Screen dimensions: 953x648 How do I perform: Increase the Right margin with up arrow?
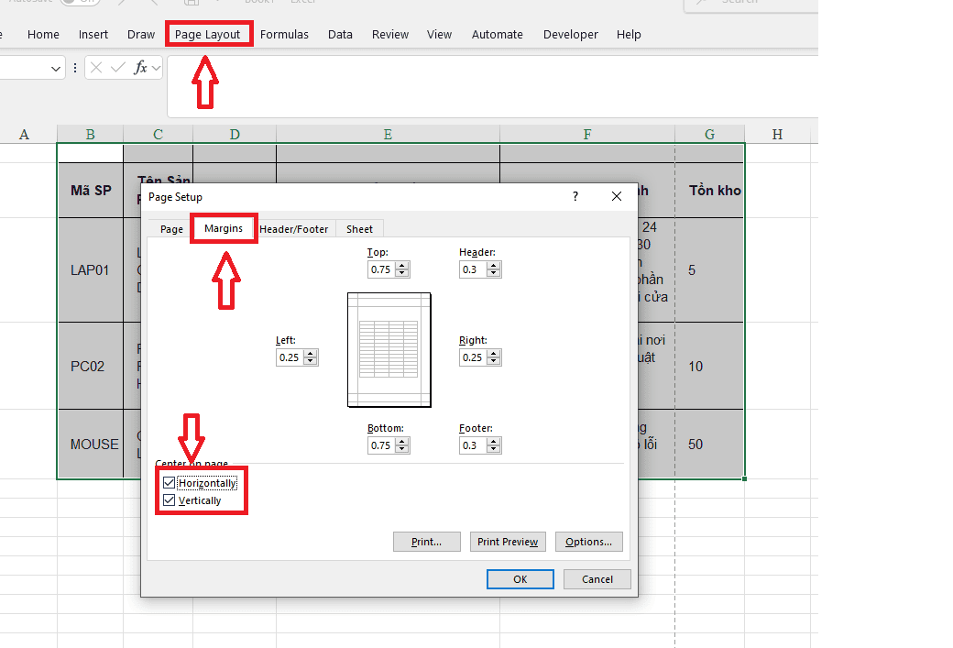click(494, 354)
